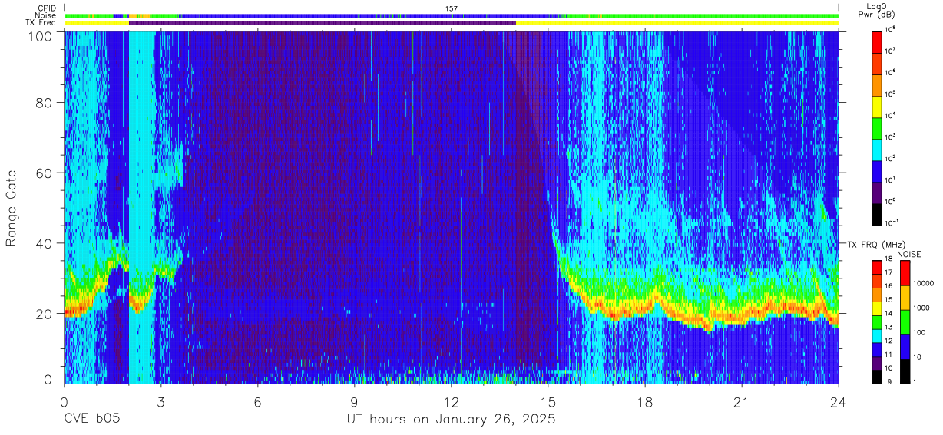This screenshot has width=943, height=435.
Task: Click the 20 tick label on the range gate axis
Action: (x=45, y=314)
